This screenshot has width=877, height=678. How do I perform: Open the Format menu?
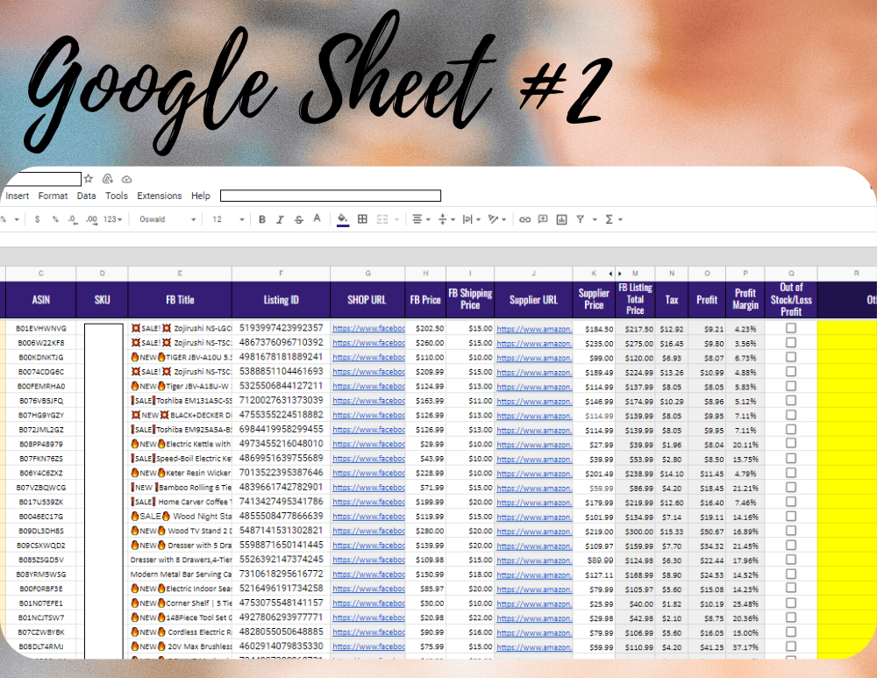[53, 196]
